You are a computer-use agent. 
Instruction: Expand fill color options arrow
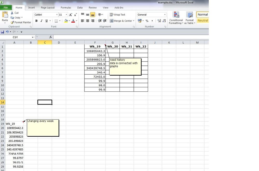coord(69,21)
